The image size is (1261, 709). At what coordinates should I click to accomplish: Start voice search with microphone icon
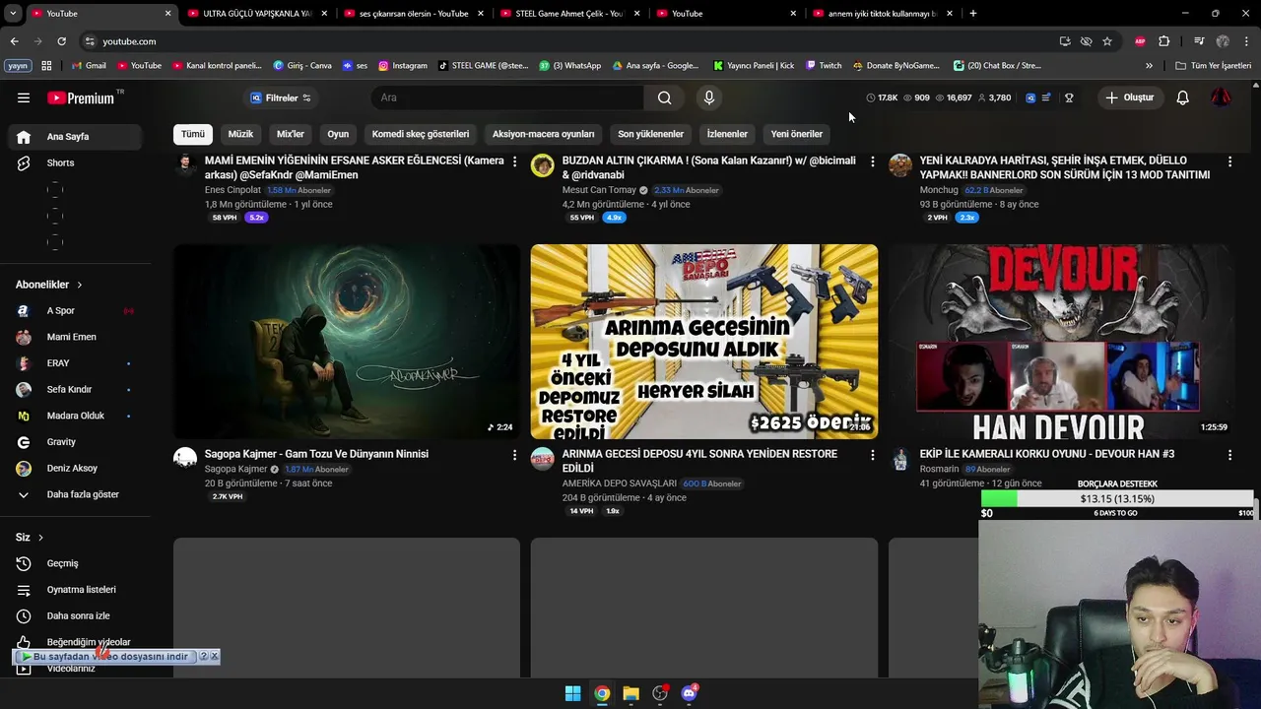(x=708, y=97)
